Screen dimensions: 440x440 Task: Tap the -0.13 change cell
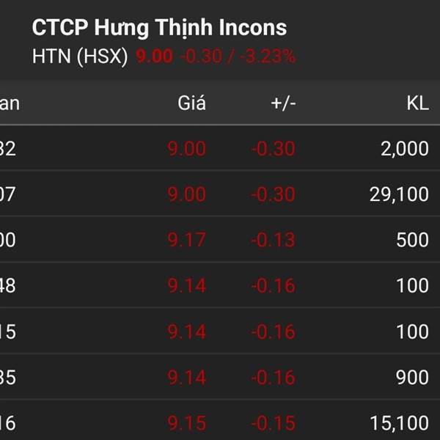point(273,240)
